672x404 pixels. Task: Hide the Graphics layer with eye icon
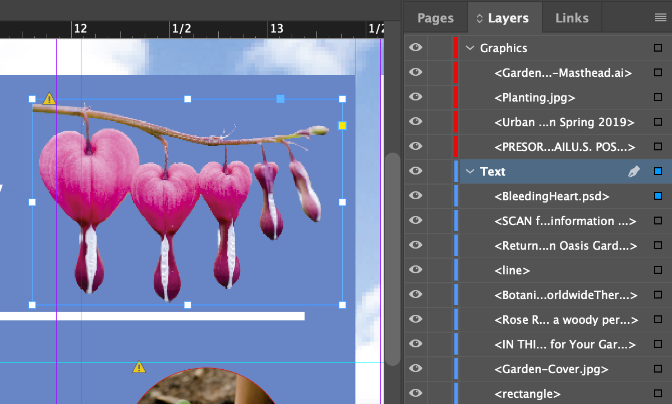[415, 47]
